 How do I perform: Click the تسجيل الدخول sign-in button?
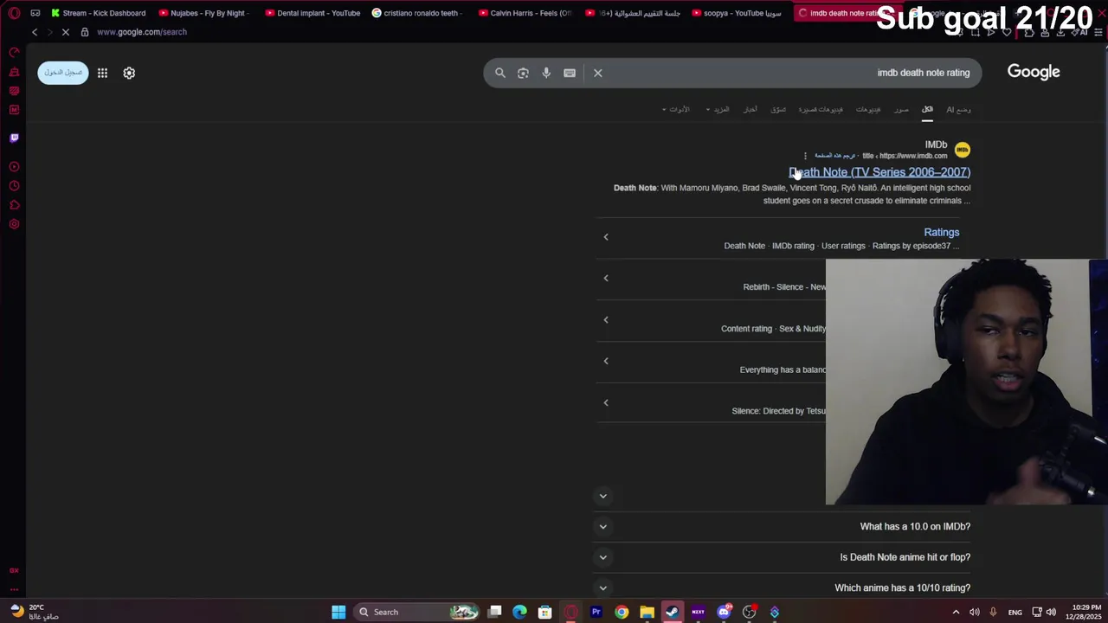[x=62, y=73]
